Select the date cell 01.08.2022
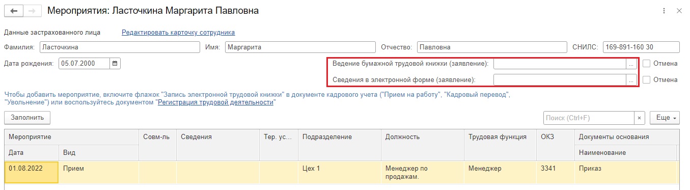Image resolution: width=690 pixels, height=190 pixels. pos(32,172)
